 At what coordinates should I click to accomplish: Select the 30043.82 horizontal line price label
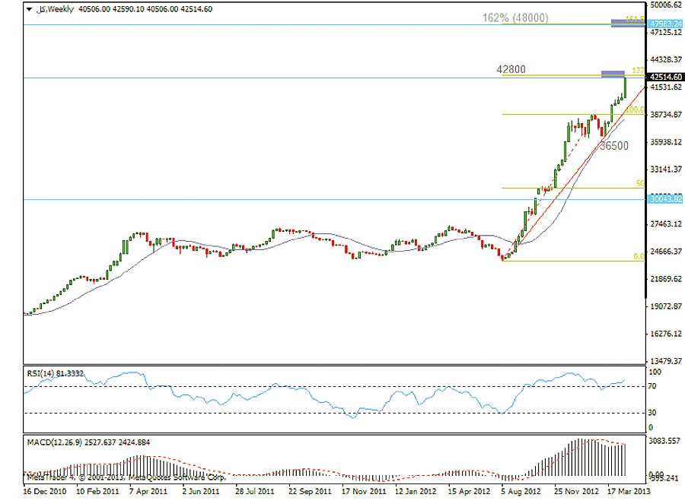[x=665, y=199]
